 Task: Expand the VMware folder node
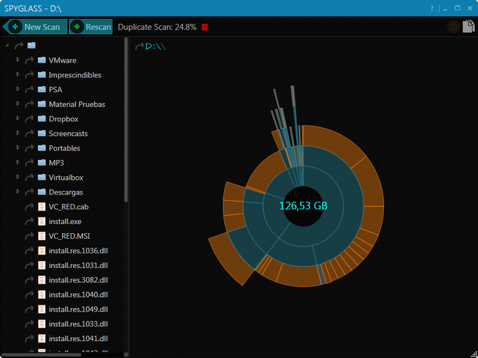pos(18,60)
